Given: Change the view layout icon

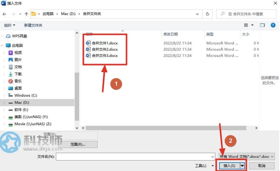Looking at the screenshot, I should 246,25.
